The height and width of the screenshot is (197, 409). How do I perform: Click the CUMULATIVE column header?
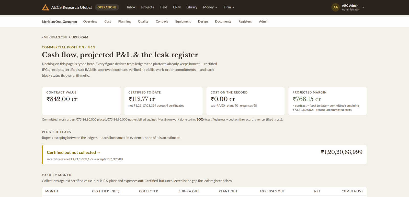(353, 191)
